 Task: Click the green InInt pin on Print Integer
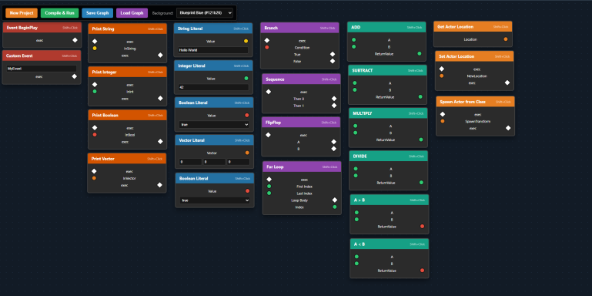[x=95, y=92]
